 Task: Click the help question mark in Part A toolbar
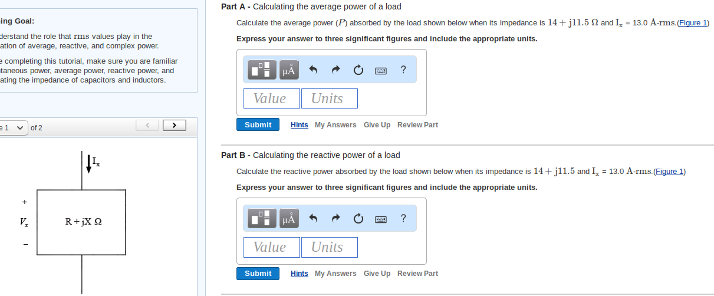403,70
